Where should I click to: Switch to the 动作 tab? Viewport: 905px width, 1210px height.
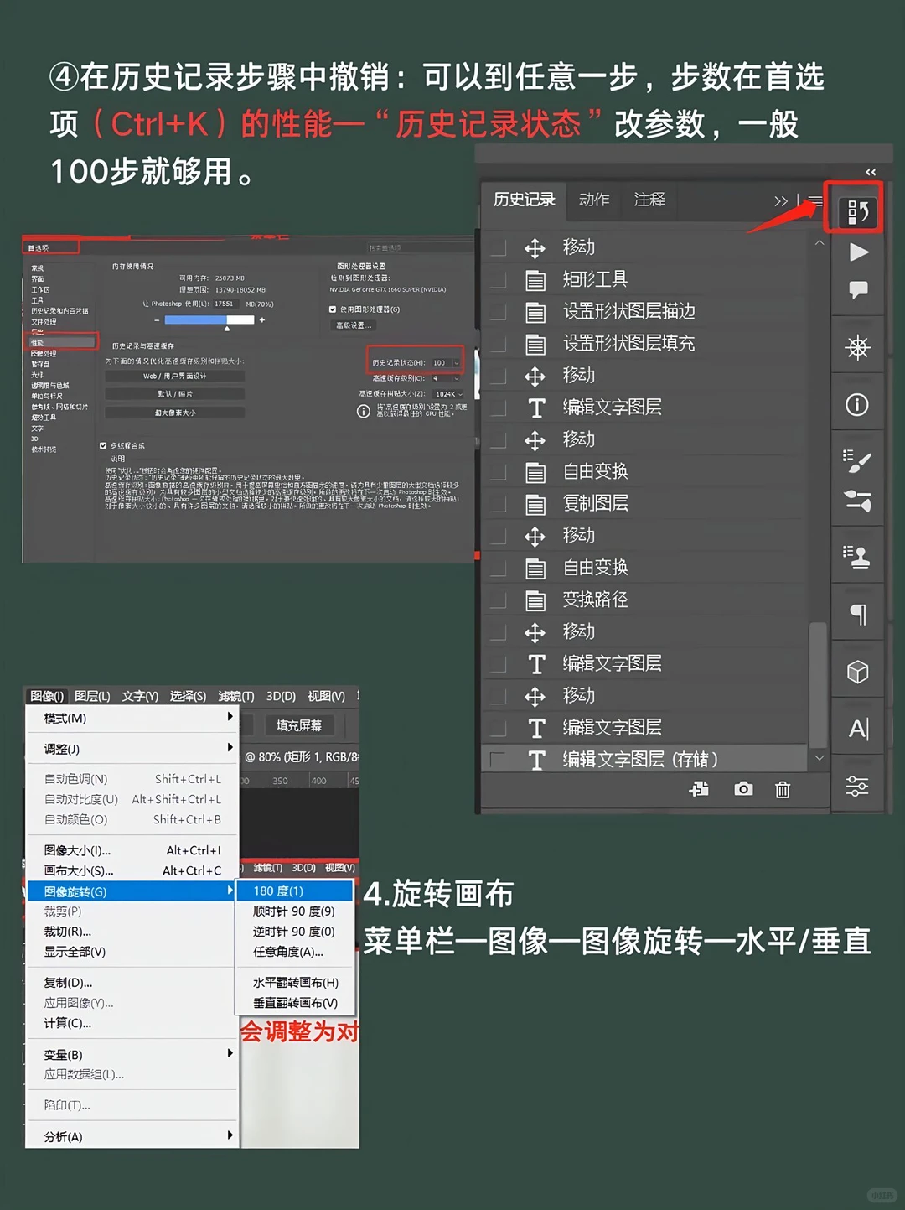click(593, 200)
